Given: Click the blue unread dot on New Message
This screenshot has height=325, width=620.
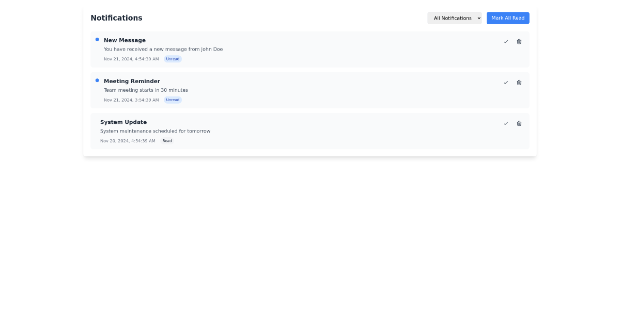Looking at the screenshot, I should tap(97, 39).
